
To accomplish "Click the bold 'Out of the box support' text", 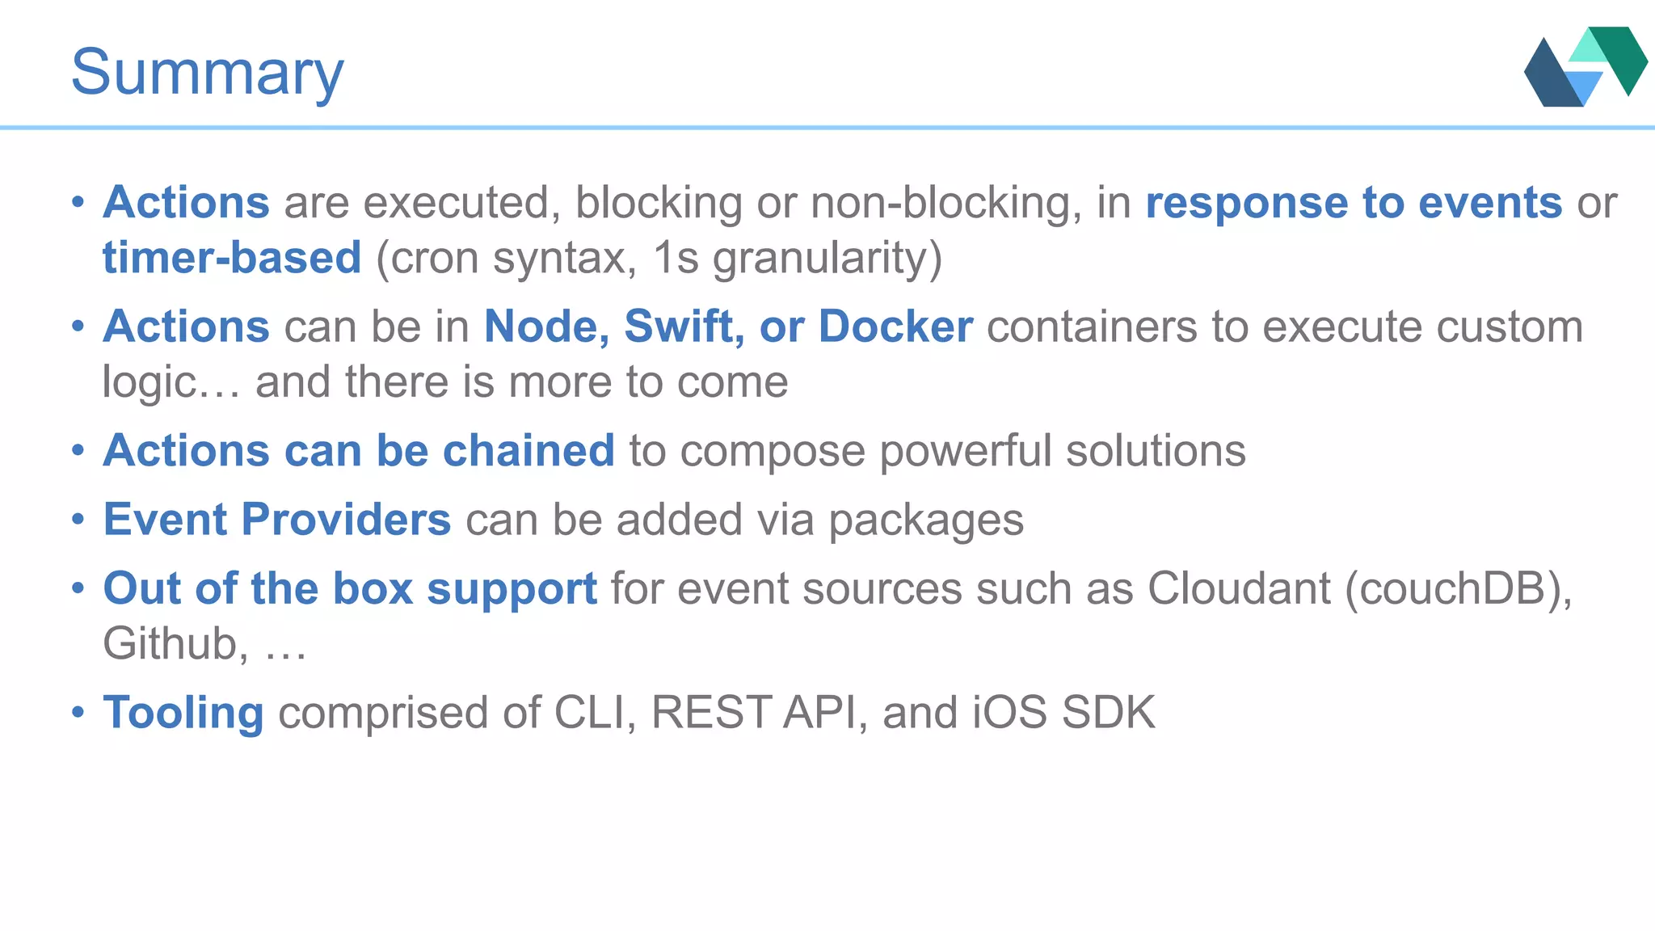I will (x=350, y=588).
